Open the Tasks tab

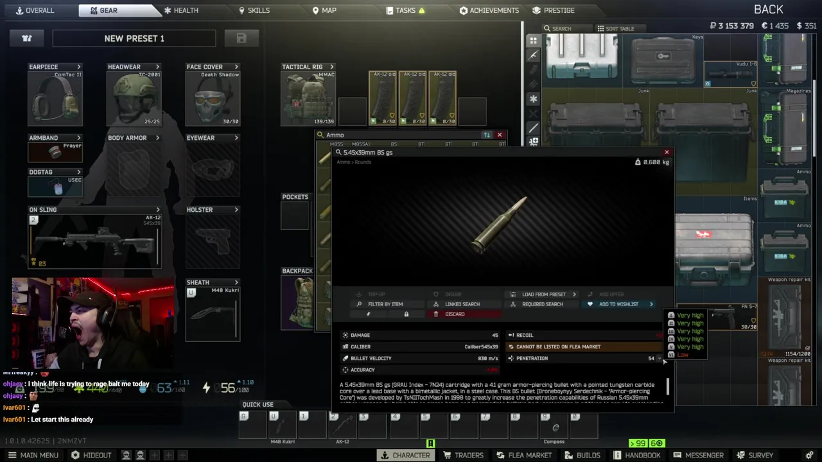click(406, 10)
